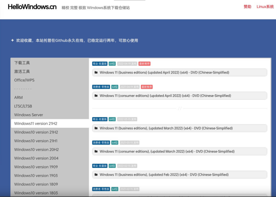Click folder icon of consumer April 2022 entry
276x197 pixels.
96,96
